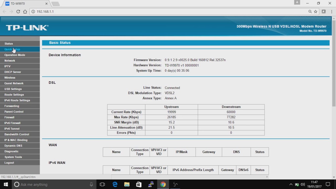The image size is (336, 189).
Task: Open IP & MAC Binding menu
Action: tap(20, 140)
